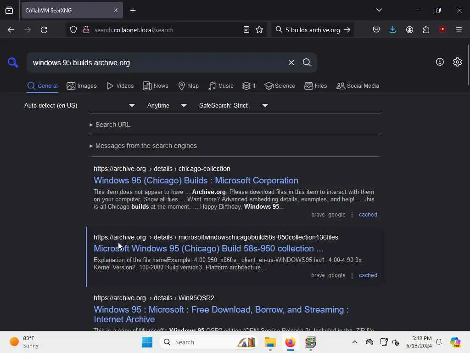Open the list all tabs chevron
Screen dimensions: 470x353
click(x=379, y=10)
